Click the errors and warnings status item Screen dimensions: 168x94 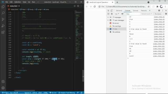click(x=5, y=93)
